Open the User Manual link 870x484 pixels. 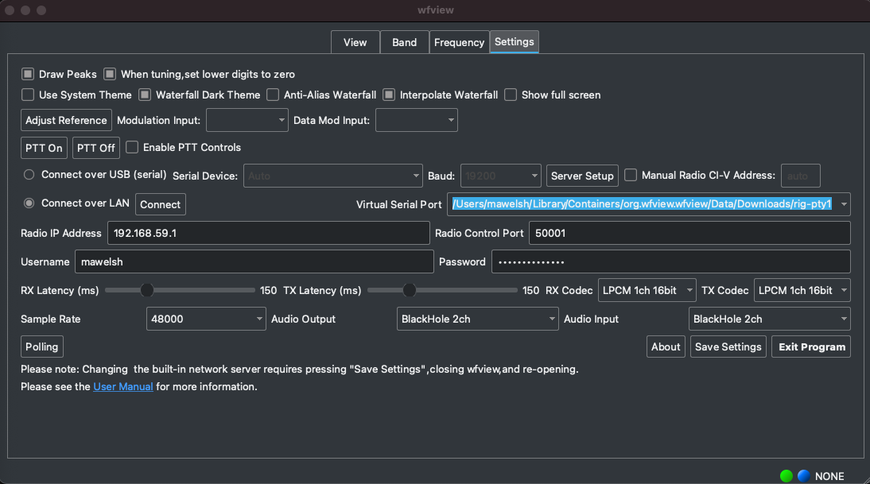coord(123,386)
